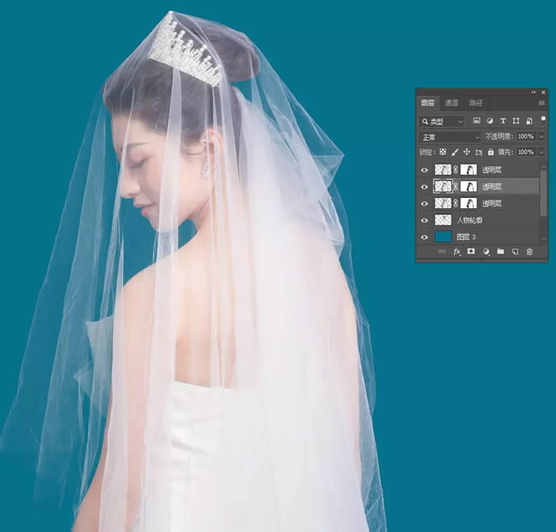This screenshot has height=532, width=556.
Task: Switch to the 路径 tab
Action: [476, 103]
